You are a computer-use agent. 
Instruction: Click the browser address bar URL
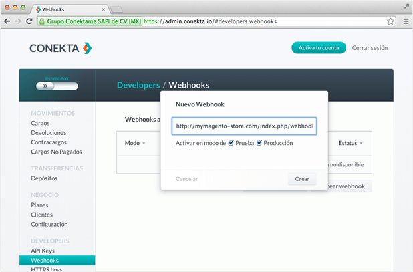point(211,21)
